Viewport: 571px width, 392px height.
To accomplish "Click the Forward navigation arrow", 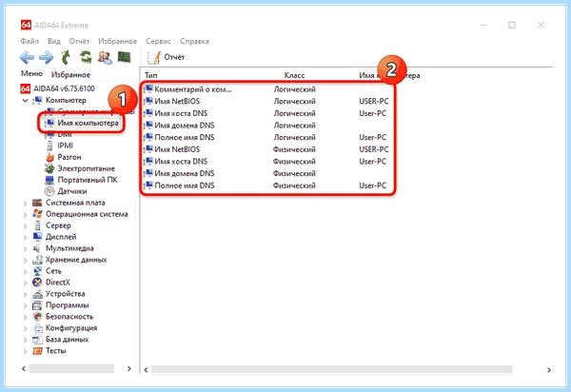I will pos(46,57).
